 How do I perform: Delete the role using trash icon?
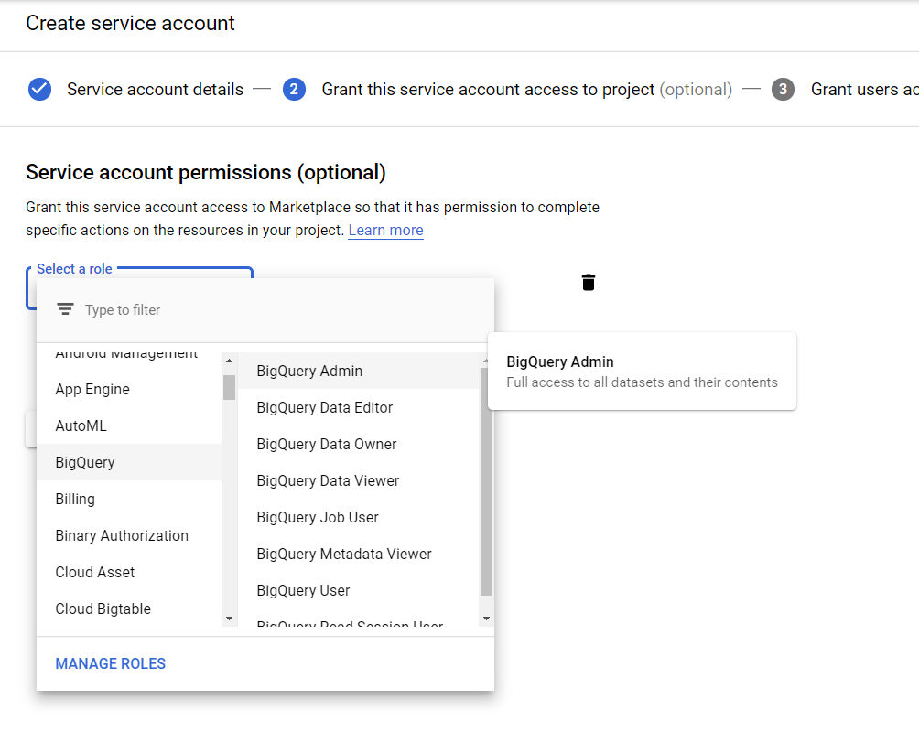point(589,283)
